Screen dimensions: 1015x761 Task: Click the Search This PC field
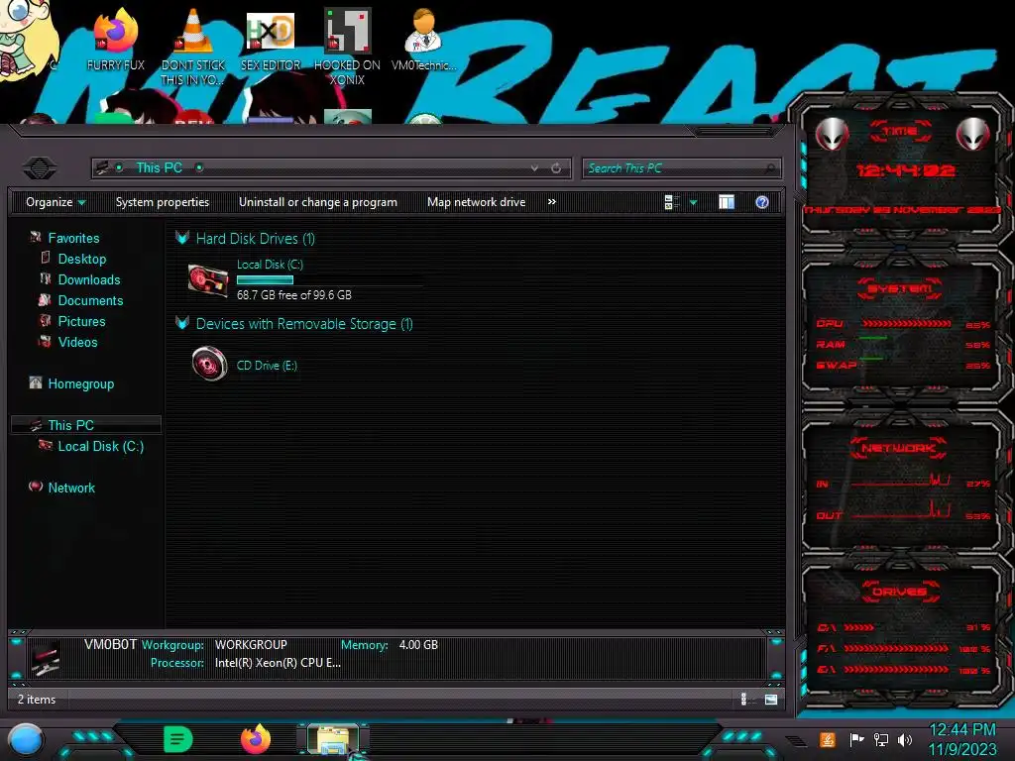682,168
